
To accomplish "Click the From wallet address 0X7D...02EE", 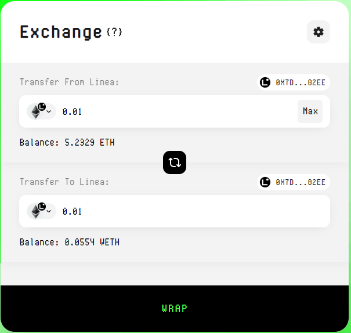I will 300,82.
